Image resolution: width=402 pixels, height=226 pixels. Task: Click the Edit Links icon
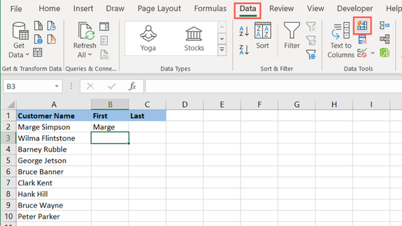pos(104,54)
